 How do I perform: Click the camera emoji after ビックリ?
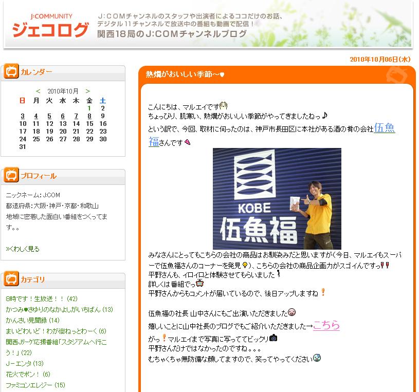pos(274,338)
